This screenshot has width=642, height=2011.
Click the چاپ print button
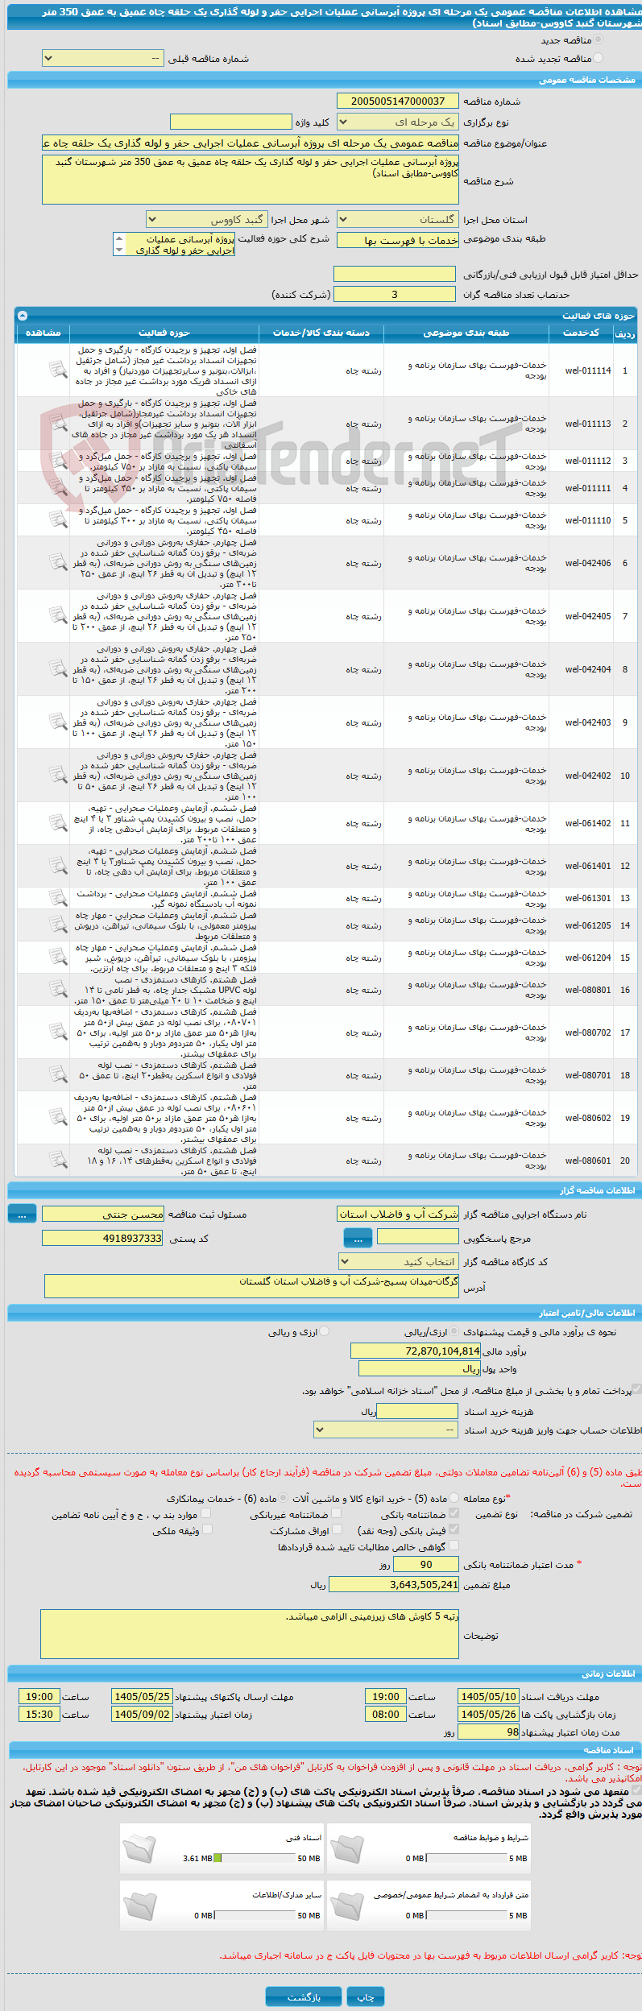366,1996
